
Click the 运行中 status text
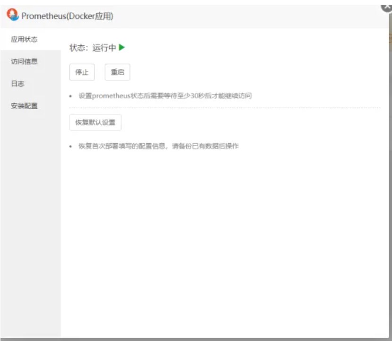pos(104,48)
